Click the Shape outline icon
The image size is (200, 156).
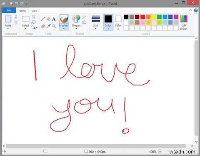84,17
